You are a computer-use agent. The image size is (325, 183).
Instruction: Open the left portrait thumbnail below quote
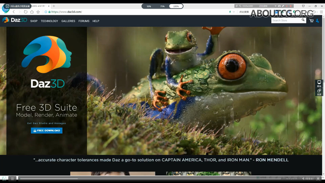[113, 173]
